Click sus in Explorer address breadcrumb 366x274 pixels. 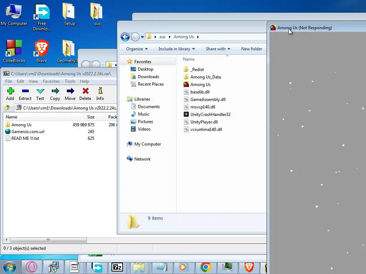click(162, 37)
